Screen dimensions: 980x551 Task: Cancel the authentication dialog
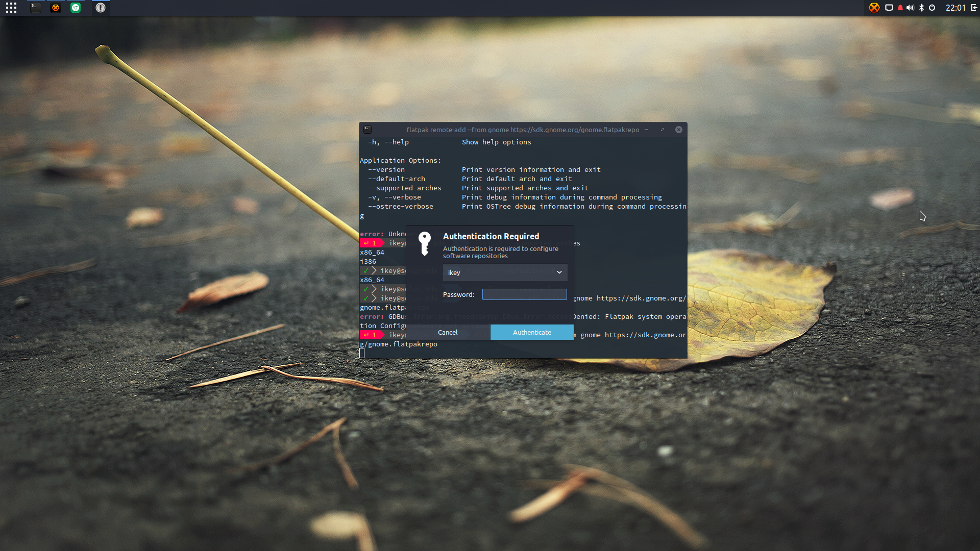coord(448,332)
